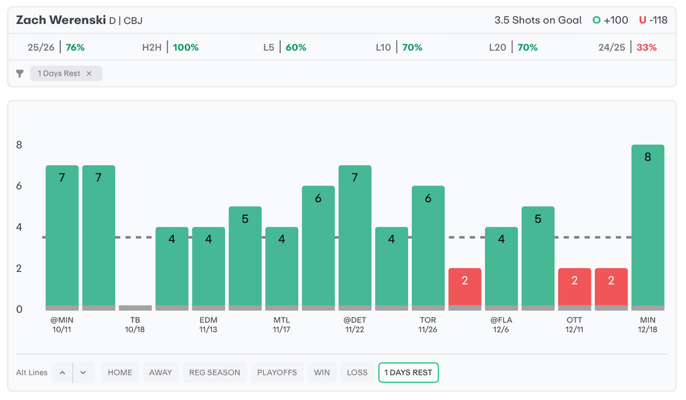This screenshot has width=686, height=400.
Task: Disable the 1 DAYS REST filter button
Action: click(408, 373)
